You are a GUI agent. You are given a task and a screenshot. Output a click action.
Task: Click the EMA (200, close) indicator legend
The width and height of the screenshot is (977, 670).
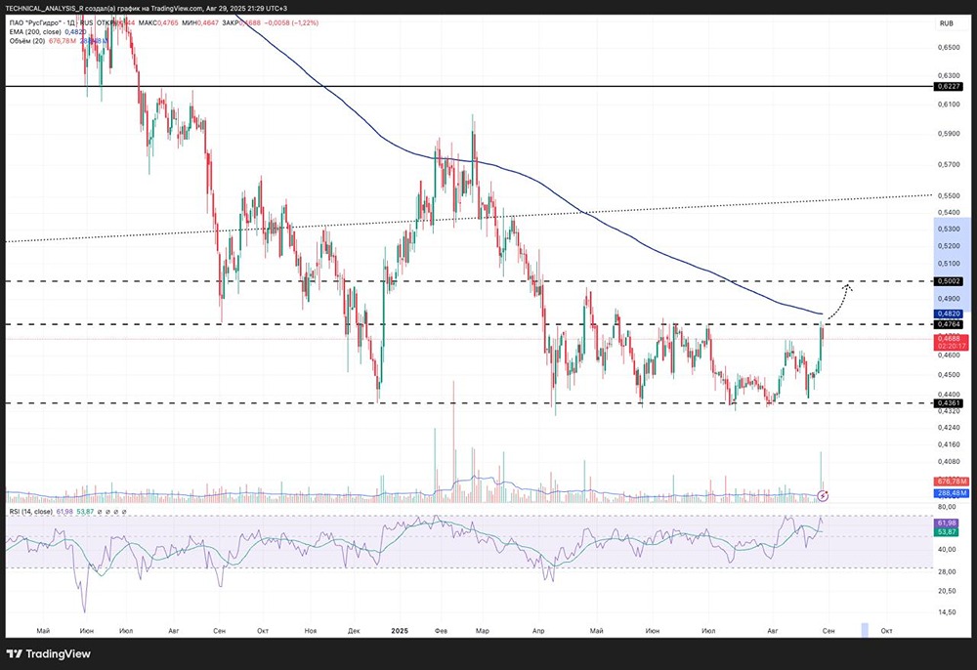click(x=35, y=32)
